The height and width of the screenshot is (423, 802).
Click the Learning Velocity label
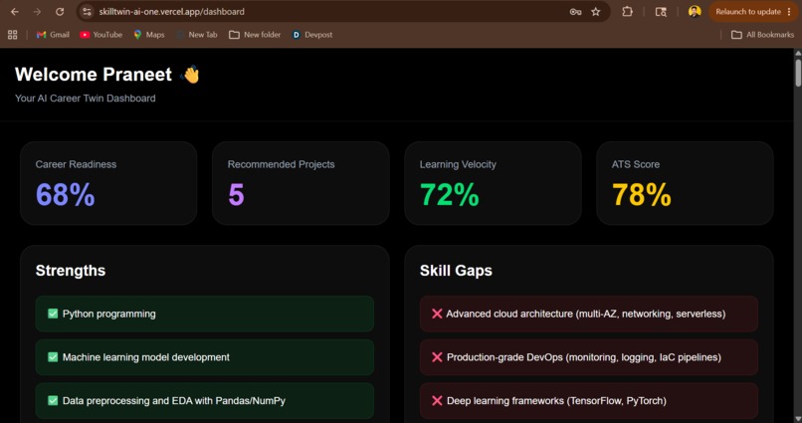pos(458,164)
